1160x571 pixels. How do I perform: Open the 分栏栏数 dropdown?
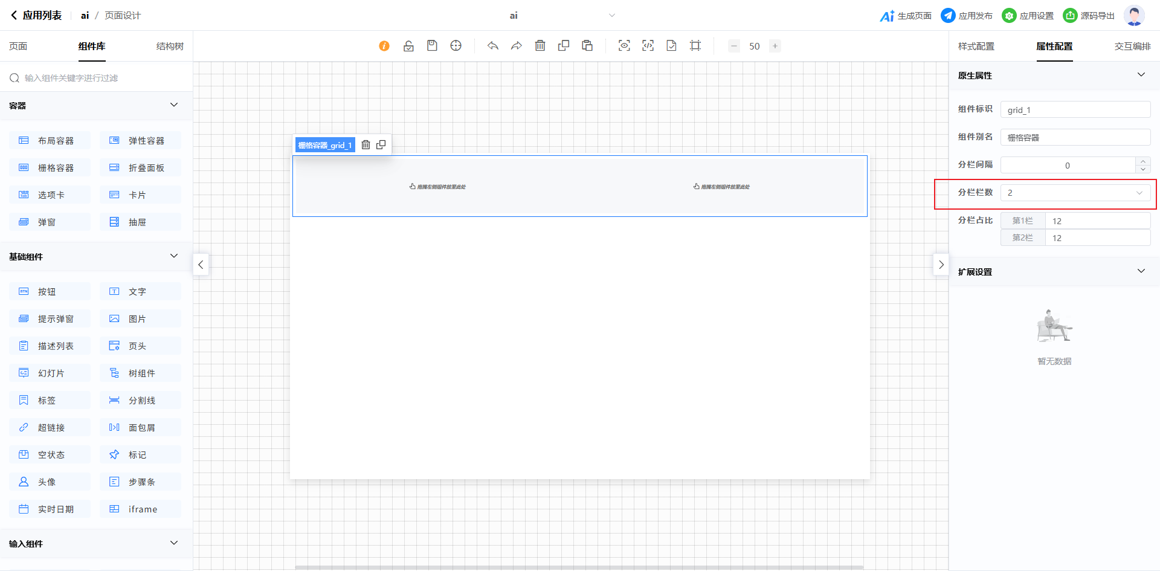point(1075,193)
